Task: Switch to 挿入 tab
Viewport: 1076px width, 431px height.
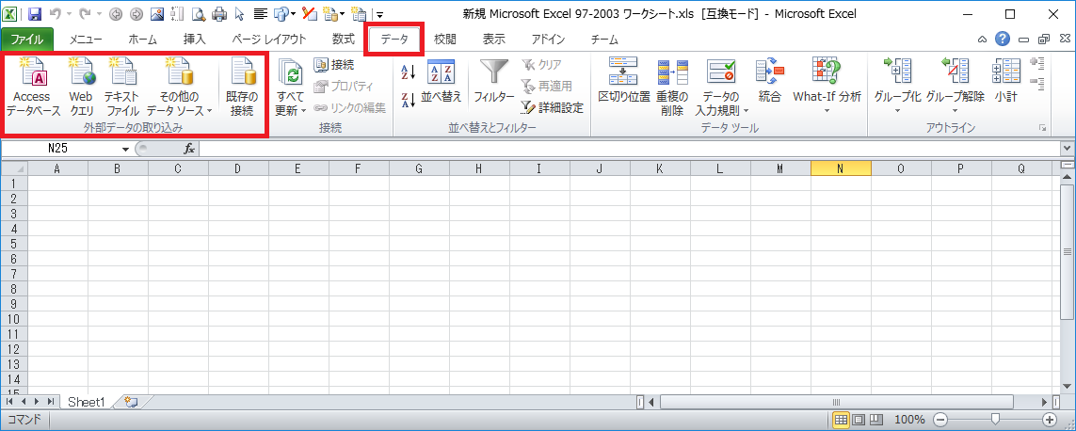Action: click(194, 40)
